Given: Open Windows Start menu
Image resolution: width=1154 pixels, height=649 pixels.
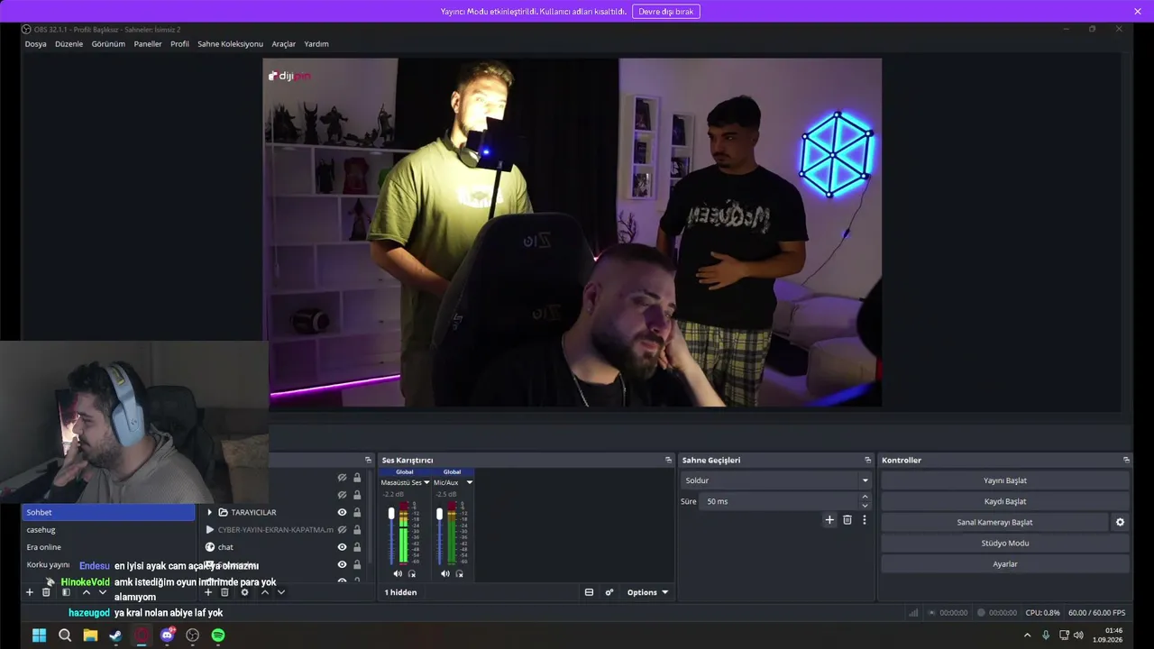Looking at the screenshot, I should pyautogui.click(x=39, y=635).
